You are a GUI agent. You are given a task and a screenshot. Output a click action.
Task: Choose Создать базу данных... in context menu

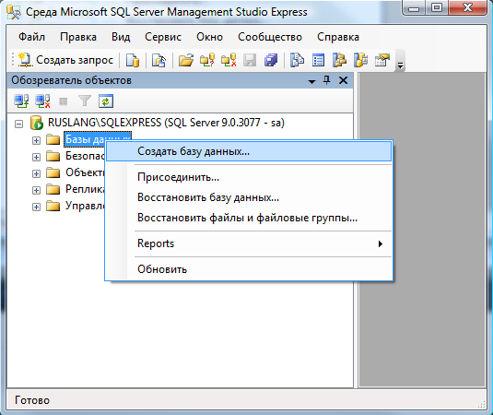[249, 151]
